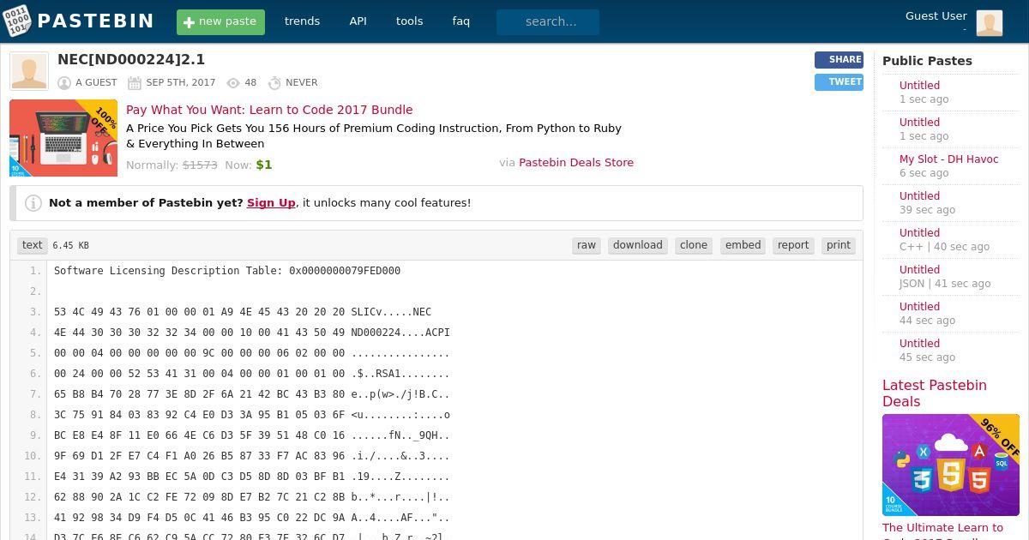Open the tools menu item
The height and width of the screenshot is (540, 1029).
[409, 21]
